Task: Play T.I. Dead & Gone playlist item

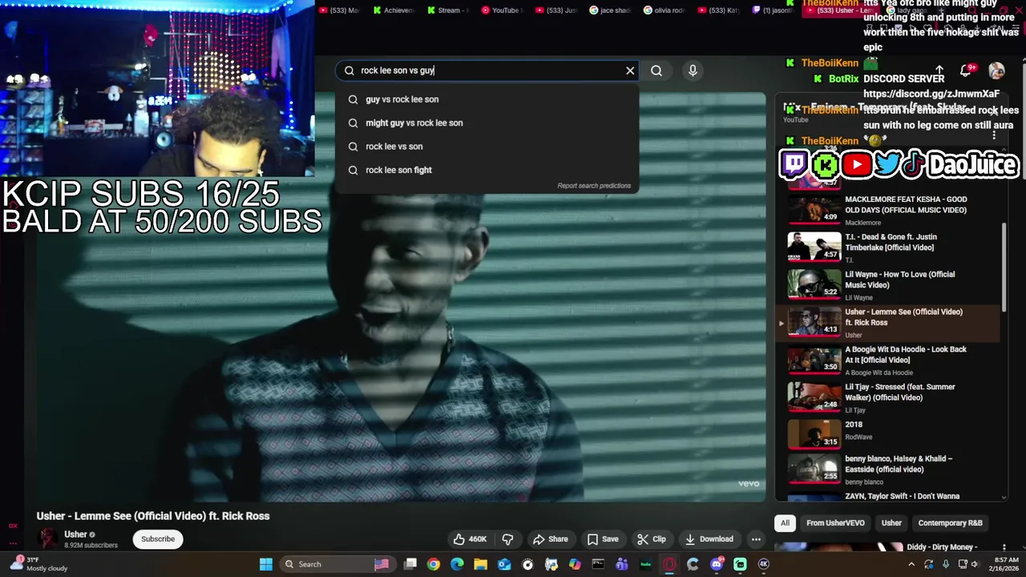Action: click(x=887, y=248)
